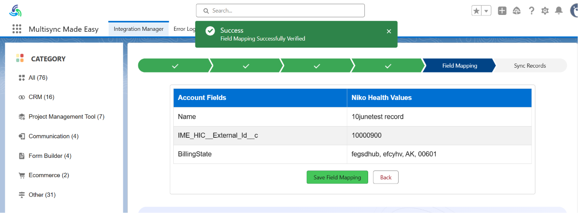Click the Form Builder document icon
Viewport: 578px width, 213px height.
coord(22,156)
